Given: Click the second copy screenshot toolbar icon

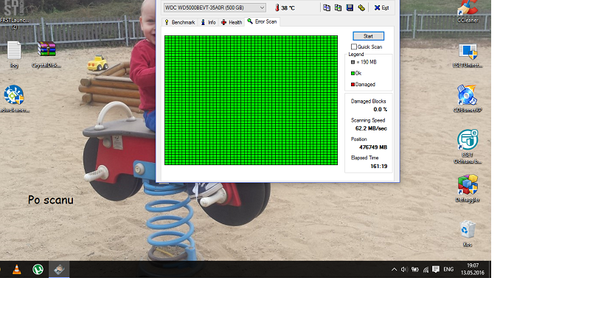Looking at the screenshot, I should [338, 7].
